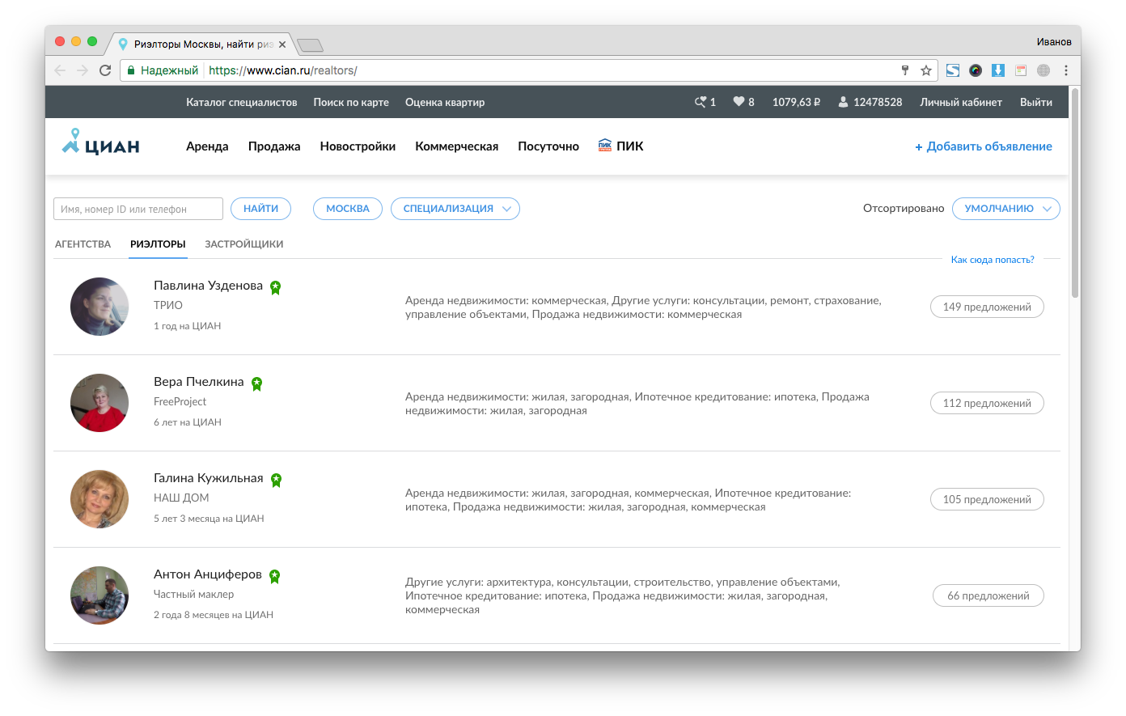Click the name Антон Анциферов
Image resolution: width=1126 pixels, height=716 pixels.
(x=208, y=574)
